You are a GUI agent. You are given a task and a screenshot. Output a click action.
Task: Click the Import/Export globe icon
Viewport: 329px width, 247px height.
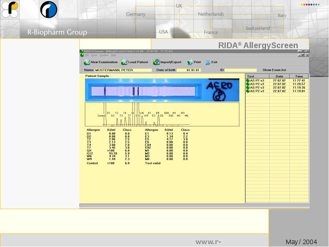pyautogui.click(x=156, y=62)
